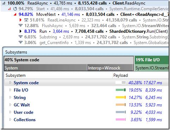Click the filter icon beside FlushAsync
The image size is (170, 130).
pyautogui.click(x=20, y=25)
